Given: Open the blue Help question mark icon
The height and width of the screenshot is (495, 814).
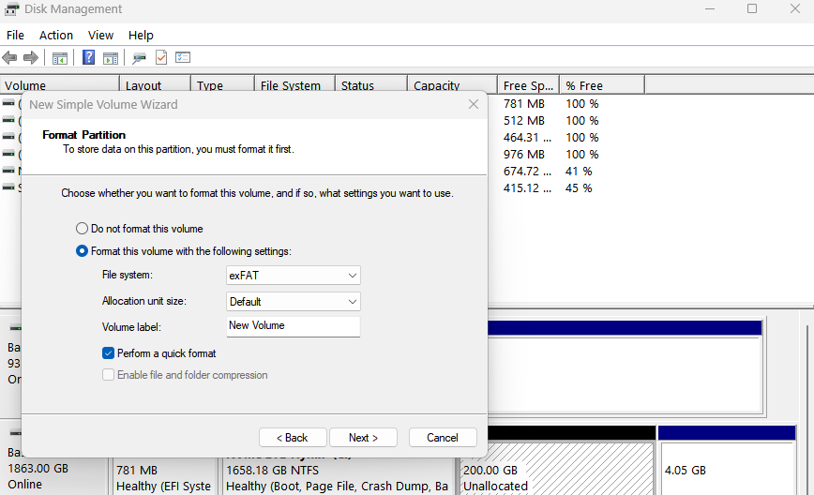Looking at the screenshot, I should (88, 58).
